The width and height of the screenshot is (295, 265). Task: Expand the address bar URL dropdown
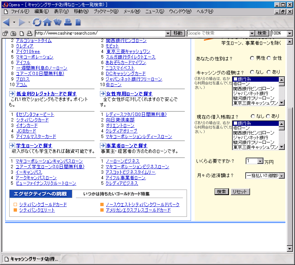click(168, 33)
